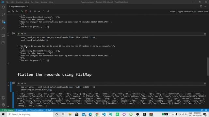
Task: Interrupt the Jupyter kernel with red stop icon
Action: click(x=26, y=12)
